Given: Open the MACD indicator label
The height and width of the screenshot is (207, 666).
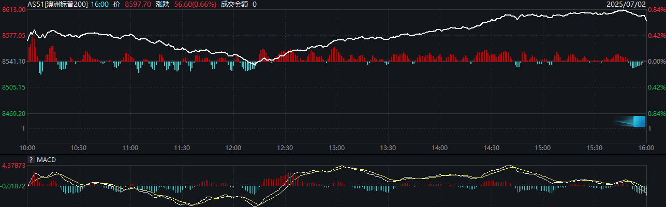Looking at the screenshot, I should pyautogui.click(x=46, y=160).
